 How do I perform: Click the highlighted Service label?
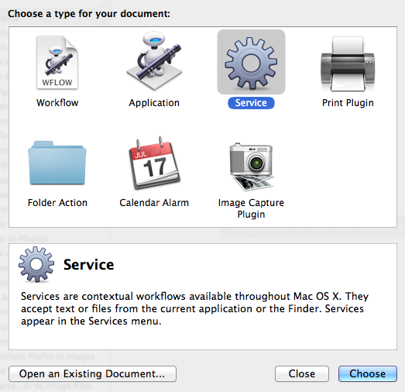(x=251, y=103)
